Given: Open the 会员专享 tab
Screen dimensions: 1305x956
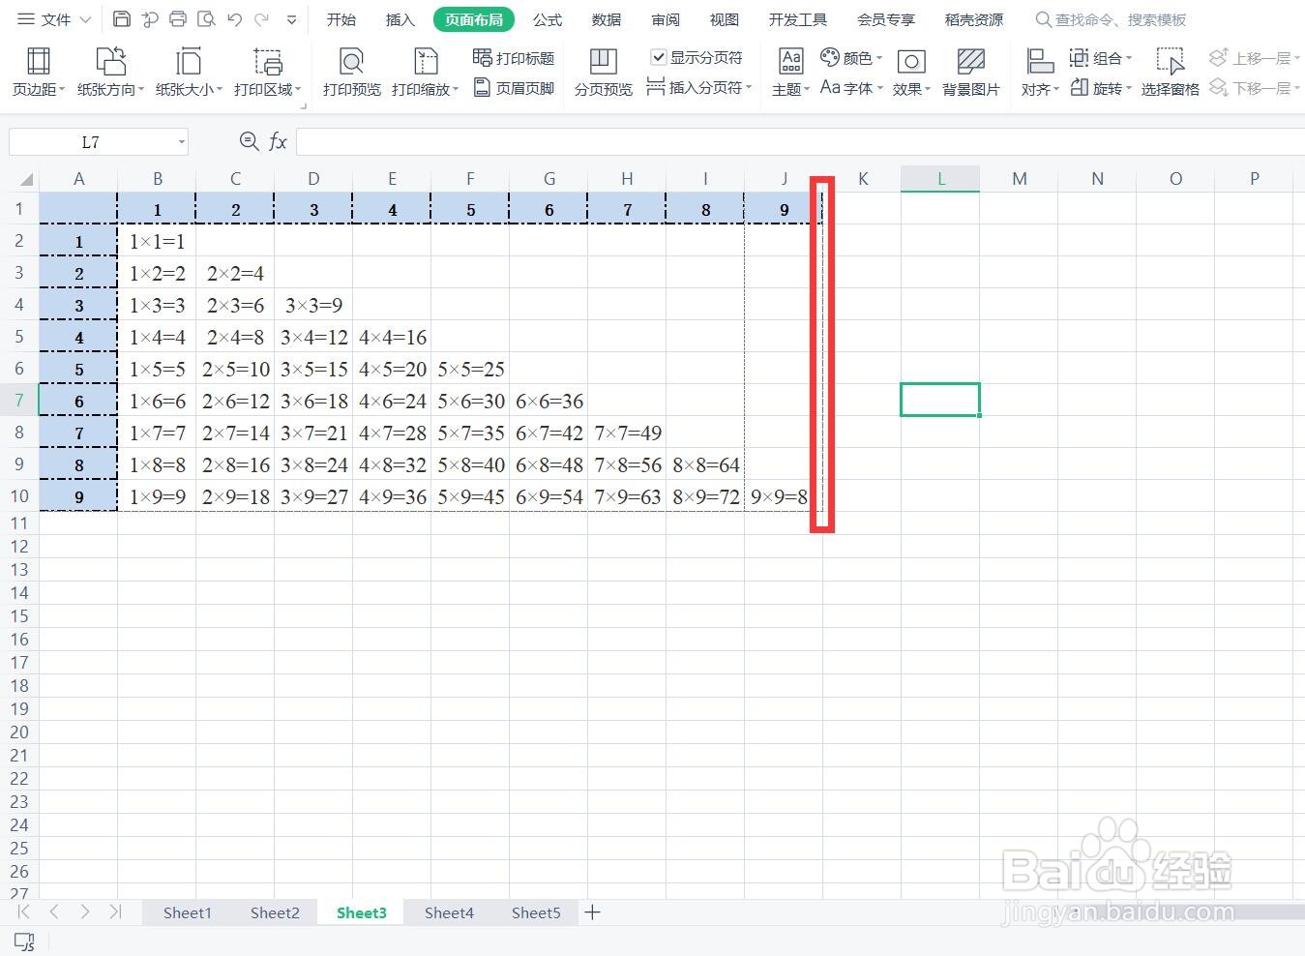Looking at the screenshot, I should [x=886, y=19].
